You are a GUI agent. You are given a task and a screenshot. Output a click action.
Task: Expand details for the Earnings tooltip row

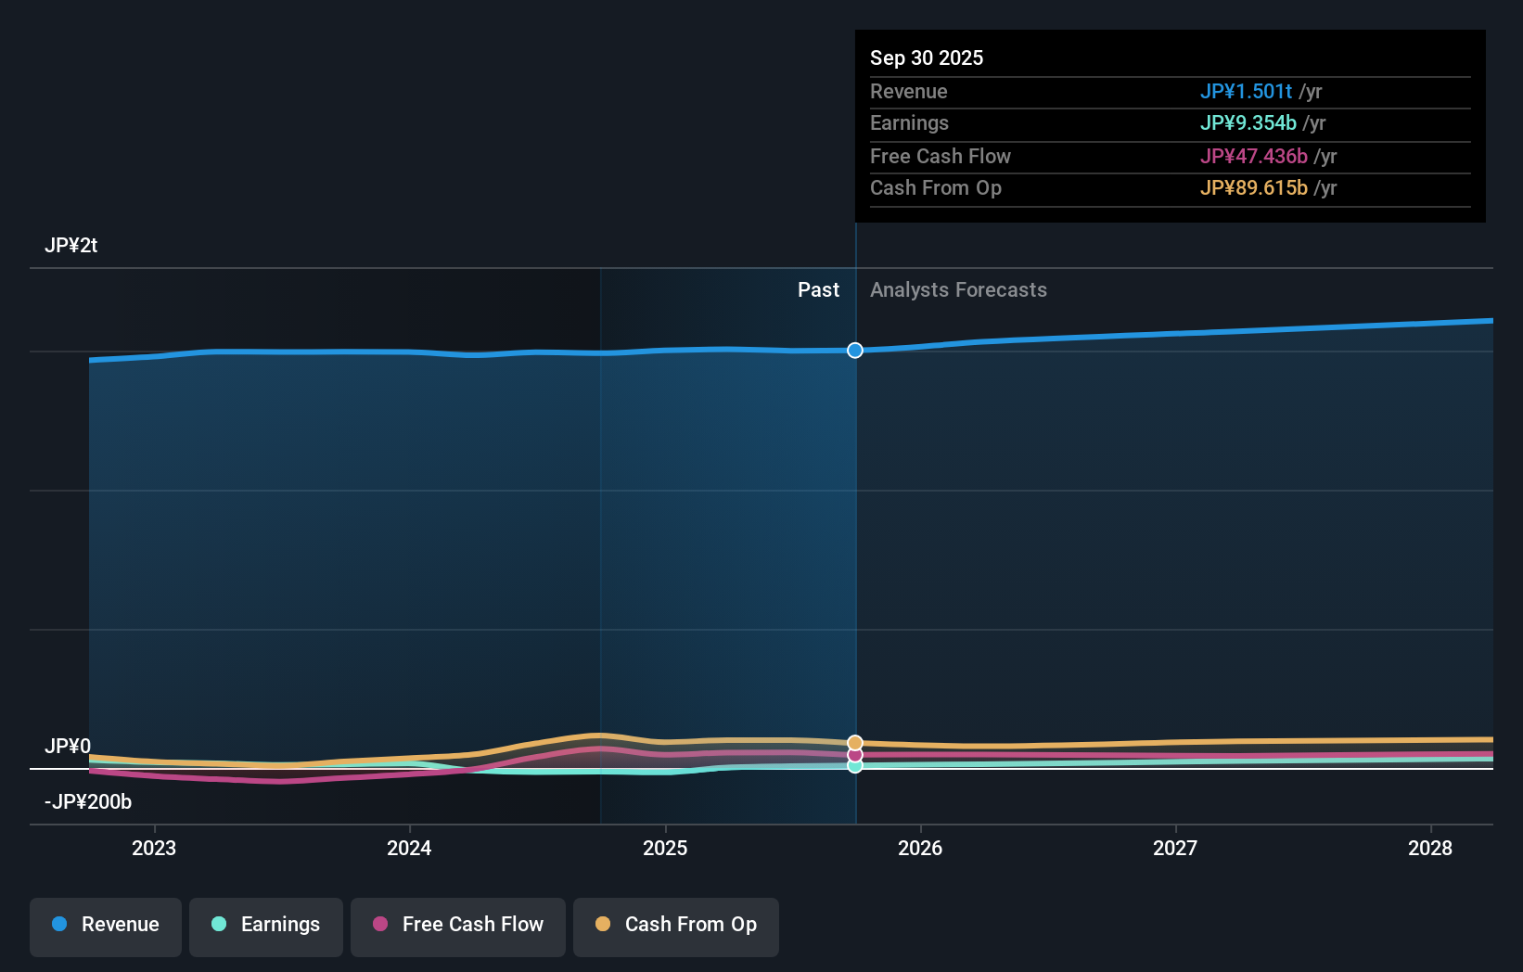click(1169, 123)
